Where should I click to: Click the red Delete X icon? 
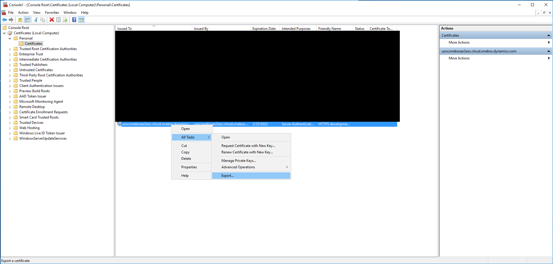52,20
